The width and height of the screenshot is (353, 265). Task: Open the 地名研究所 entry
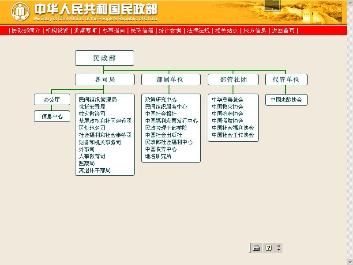point(158,156)
